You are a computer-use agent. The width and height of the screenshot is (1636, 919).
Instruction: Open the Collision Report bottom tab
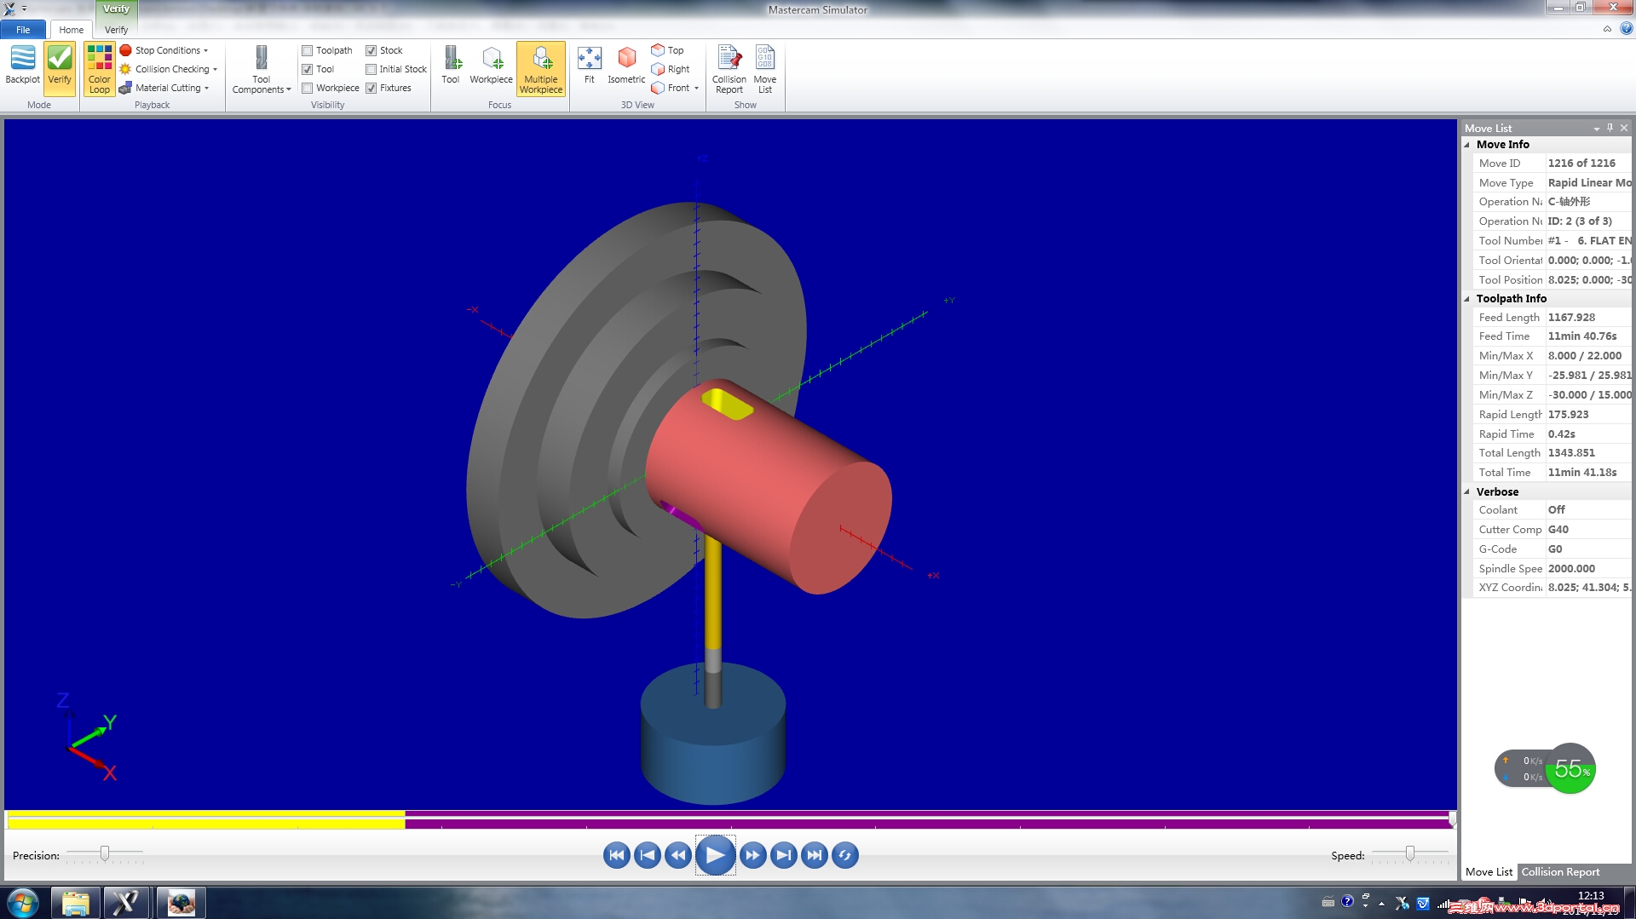(x=1560, y=871)
